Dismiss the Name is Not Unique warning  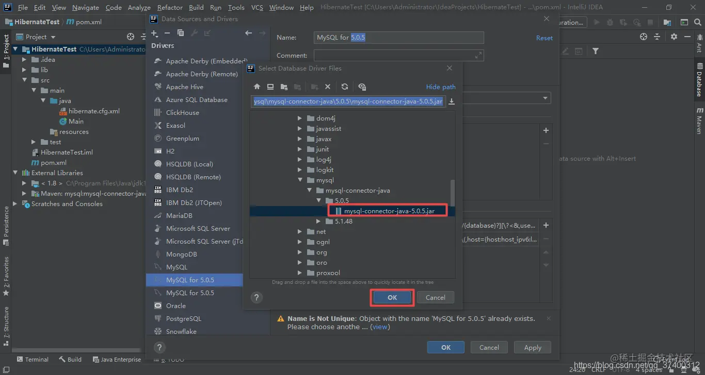549,318
